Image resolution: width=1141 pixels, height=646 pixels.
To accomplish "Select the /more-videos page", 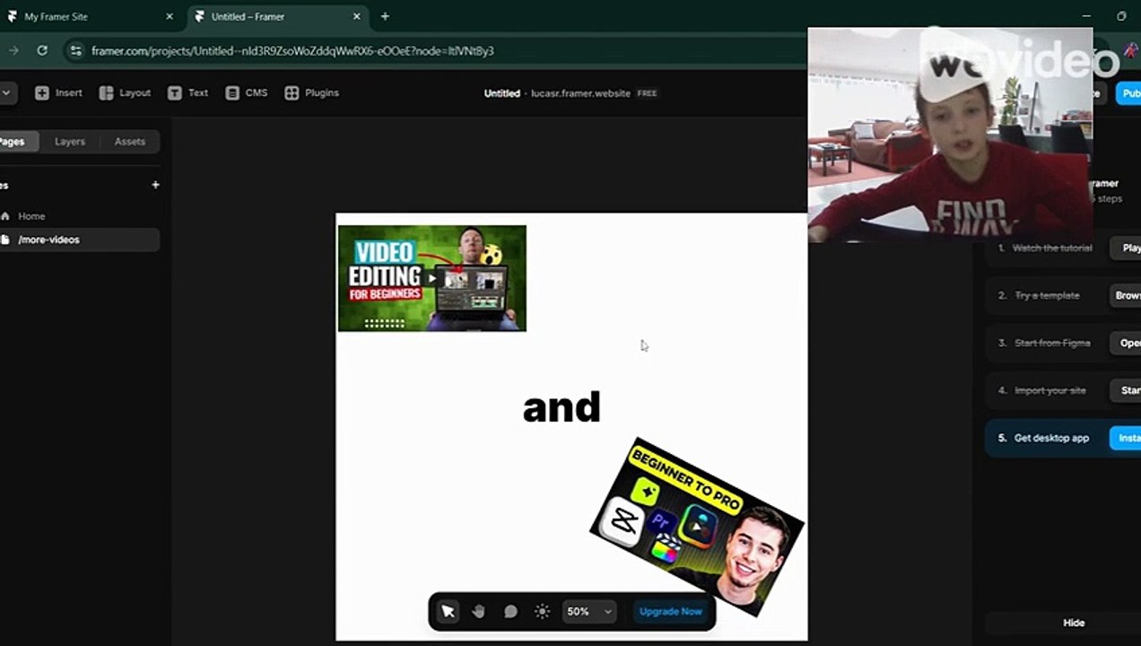I will (x=79, y=240).
